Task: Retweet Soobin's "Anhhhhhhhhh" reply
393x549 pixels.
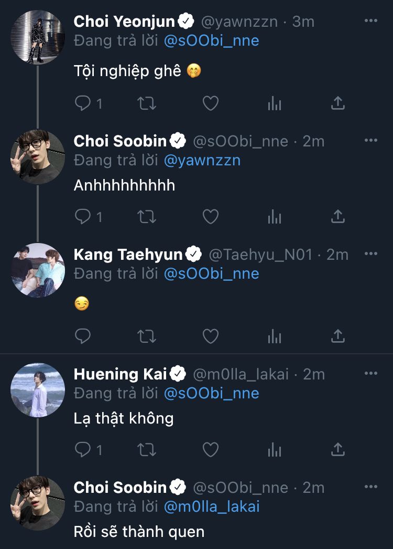Action: point(147,216)
